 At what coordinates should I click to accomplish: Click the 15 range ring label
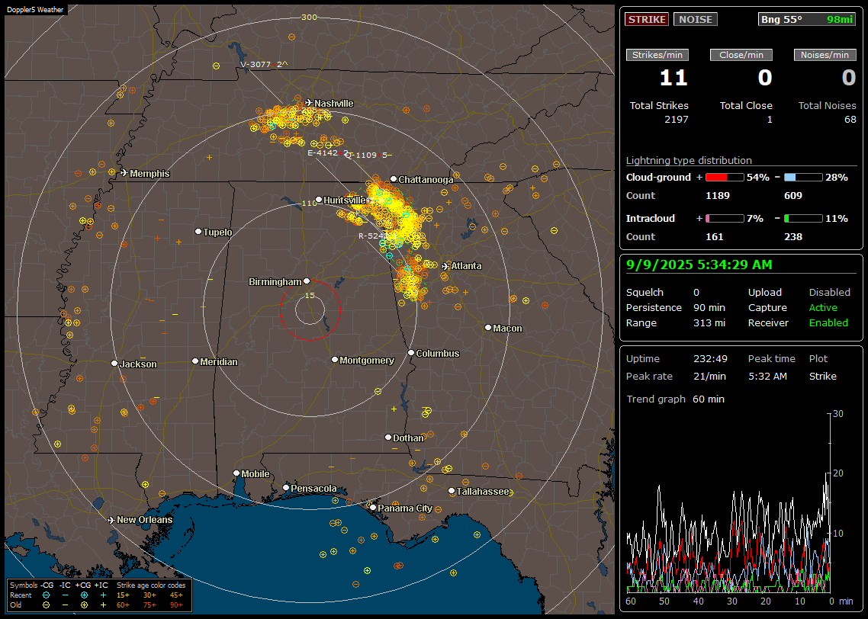310,295
